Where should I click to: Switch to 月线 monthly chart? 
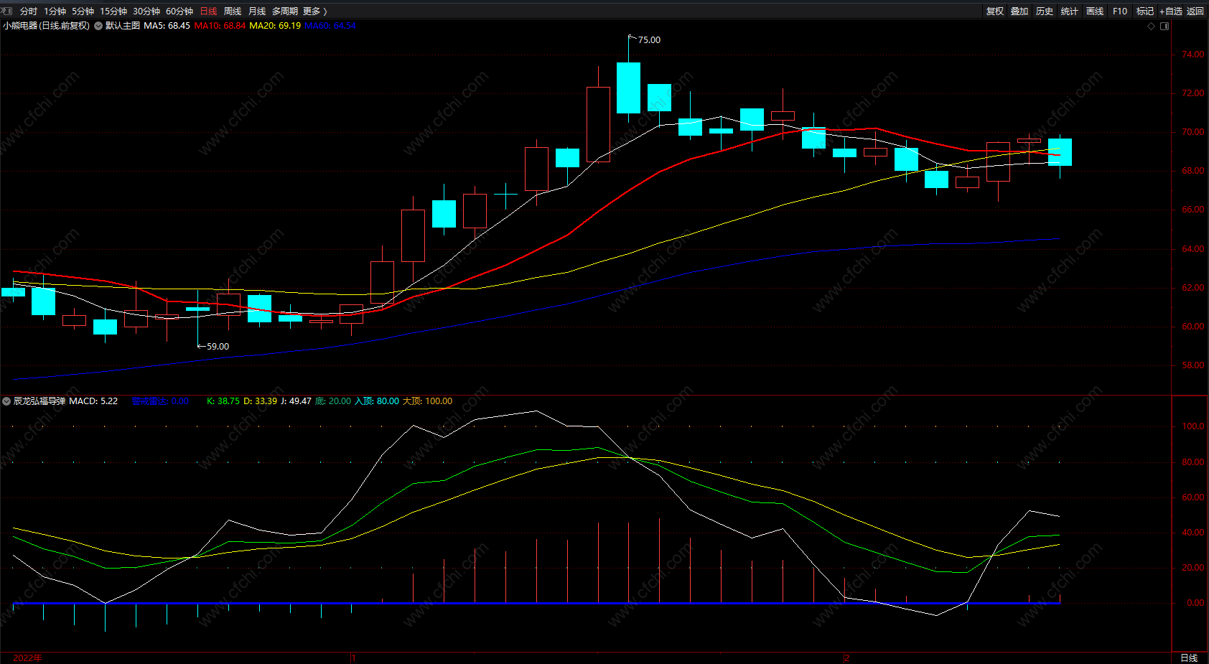click(x=257, y=11)
